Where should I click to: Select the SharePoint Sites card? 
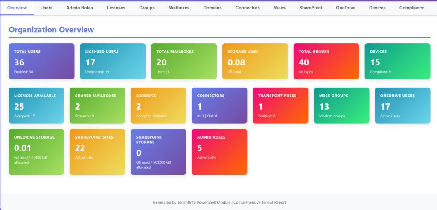pyautogui.click(x=97, y=152)
